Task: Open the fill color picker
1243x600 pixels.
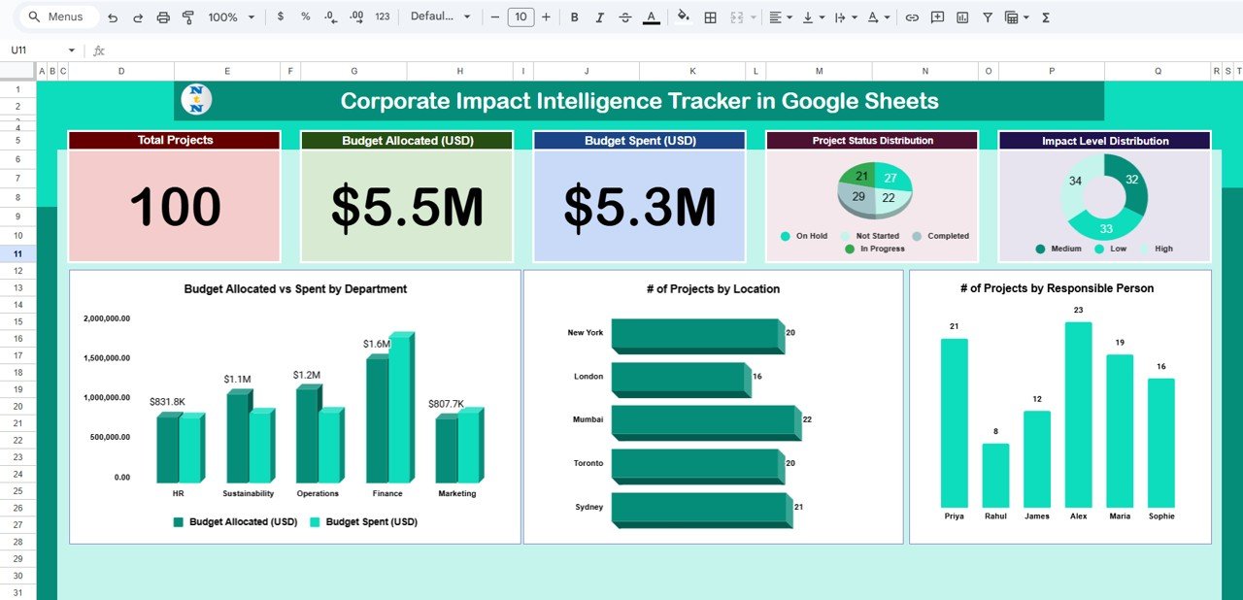Action: (x=683, y=17)
